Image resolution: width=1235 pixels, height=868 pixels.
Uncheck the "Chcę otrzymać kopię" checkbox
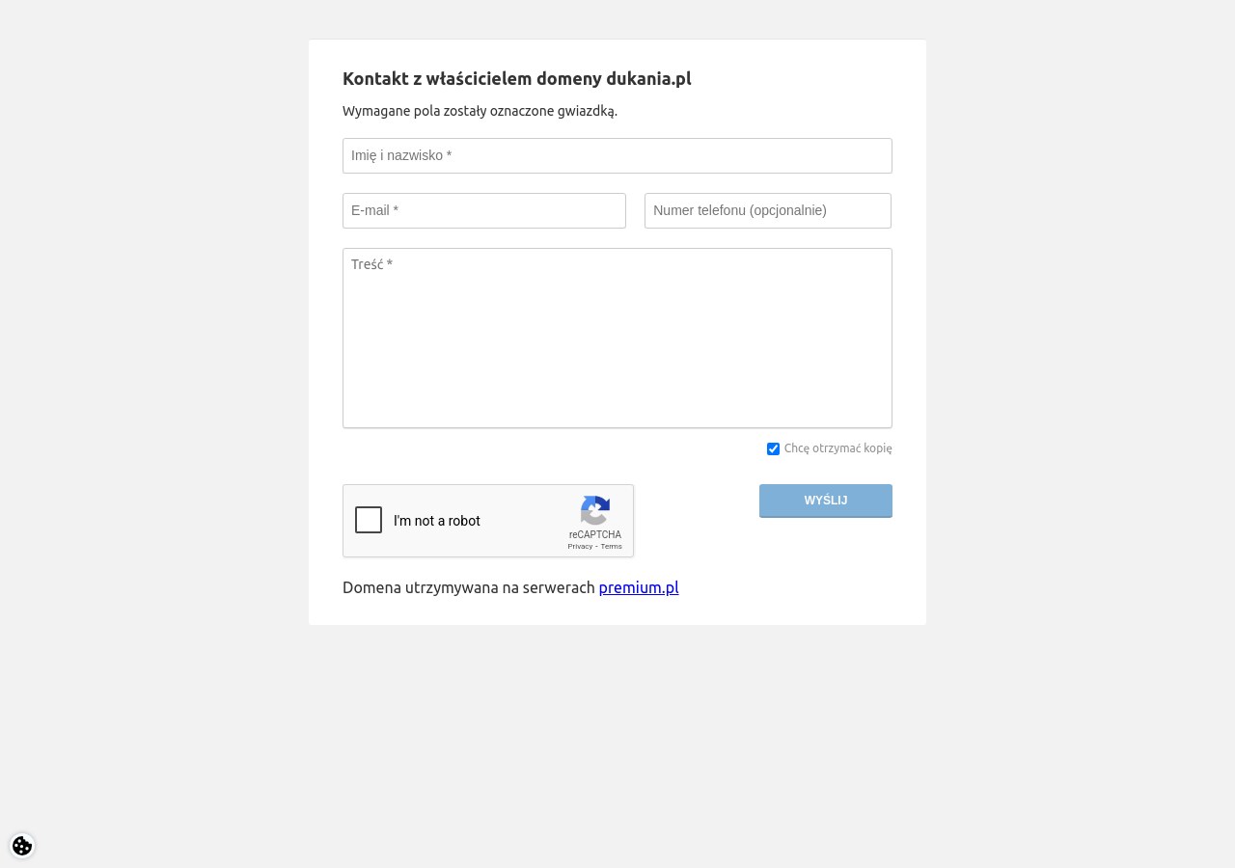coord(773,448)
